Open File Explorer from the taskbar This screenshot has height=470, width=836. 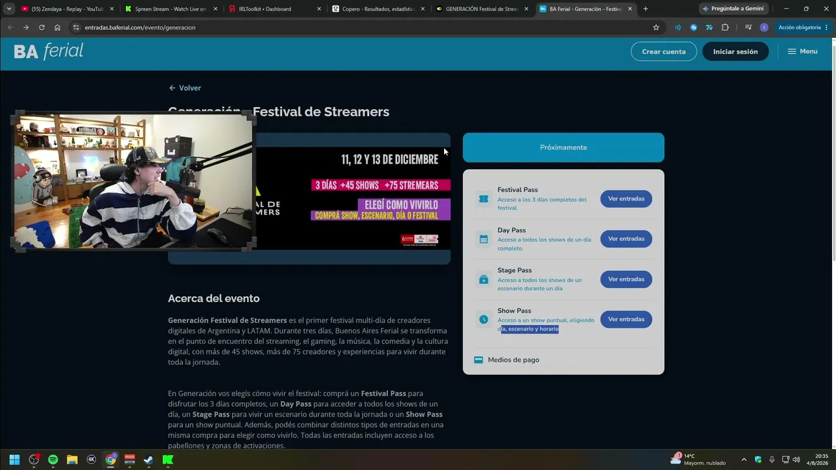pos(72,460)
